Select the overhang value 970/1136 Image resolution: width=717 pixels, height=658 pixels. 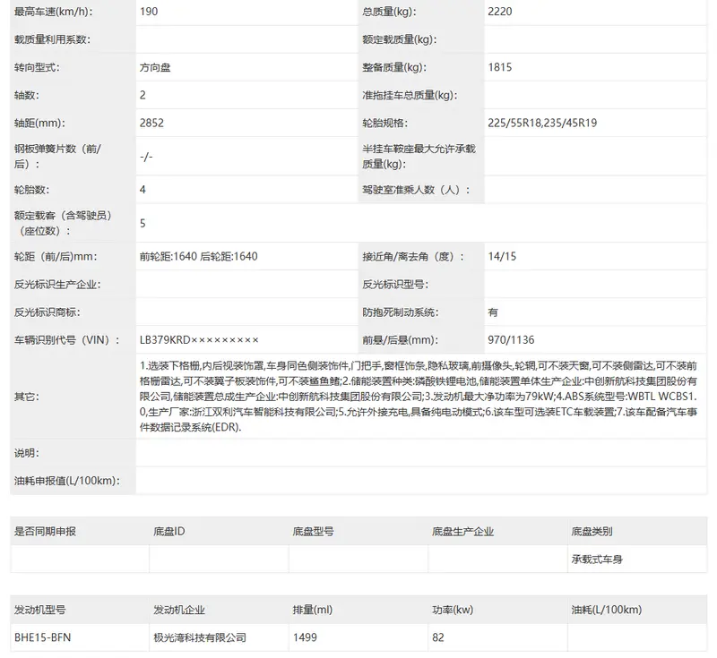512,340
